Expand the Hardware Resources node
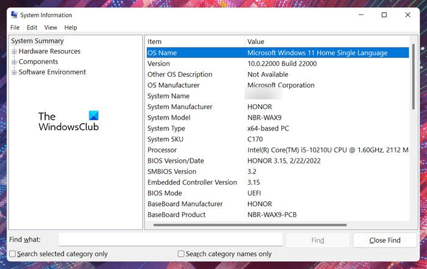The image size is (427, 269). pyautogui.click(x=14, y=51)
